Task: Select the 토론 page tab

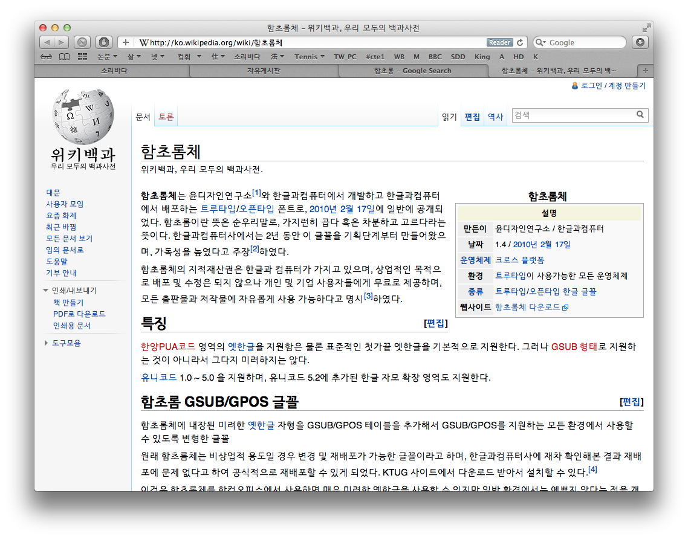Action: pos(166,117)
